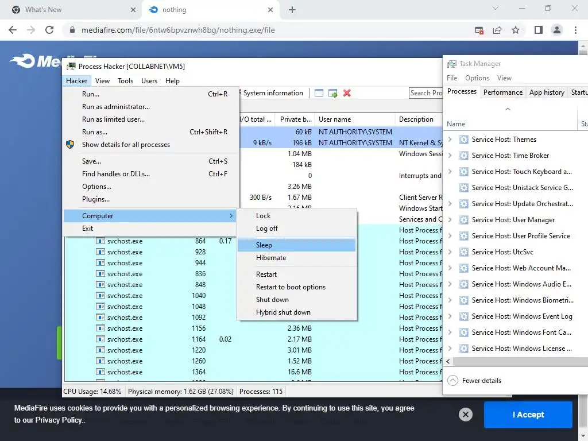Click the Task Manager title bar icon

(452, 64)
